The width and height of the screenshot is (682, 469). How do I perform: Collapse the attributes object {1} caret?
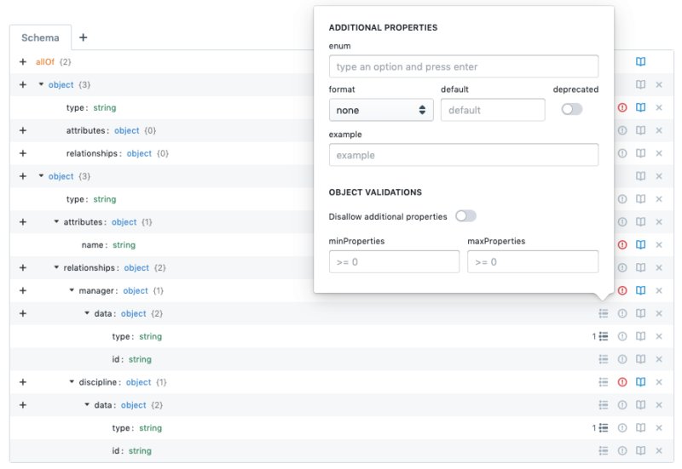click(x=56, y=221)
